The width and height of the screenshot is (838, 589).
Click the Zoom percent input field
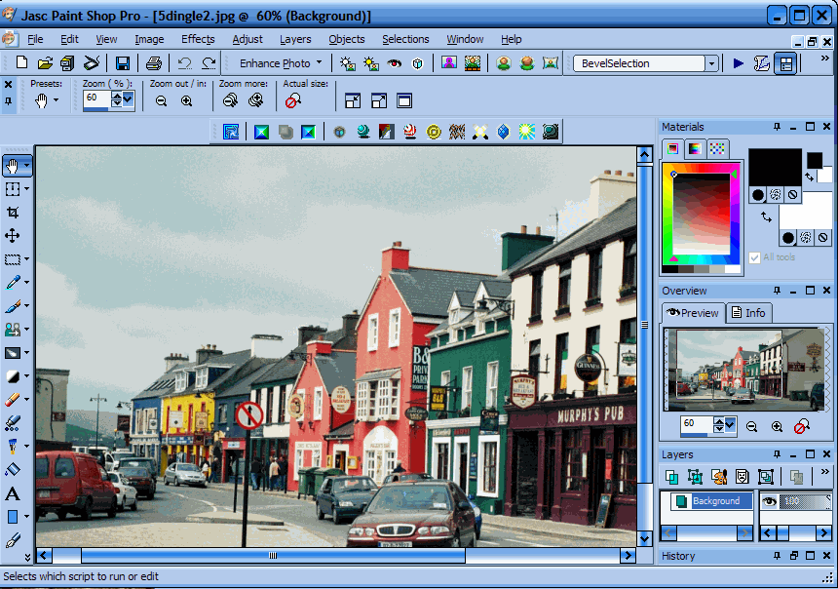point(95,98)
